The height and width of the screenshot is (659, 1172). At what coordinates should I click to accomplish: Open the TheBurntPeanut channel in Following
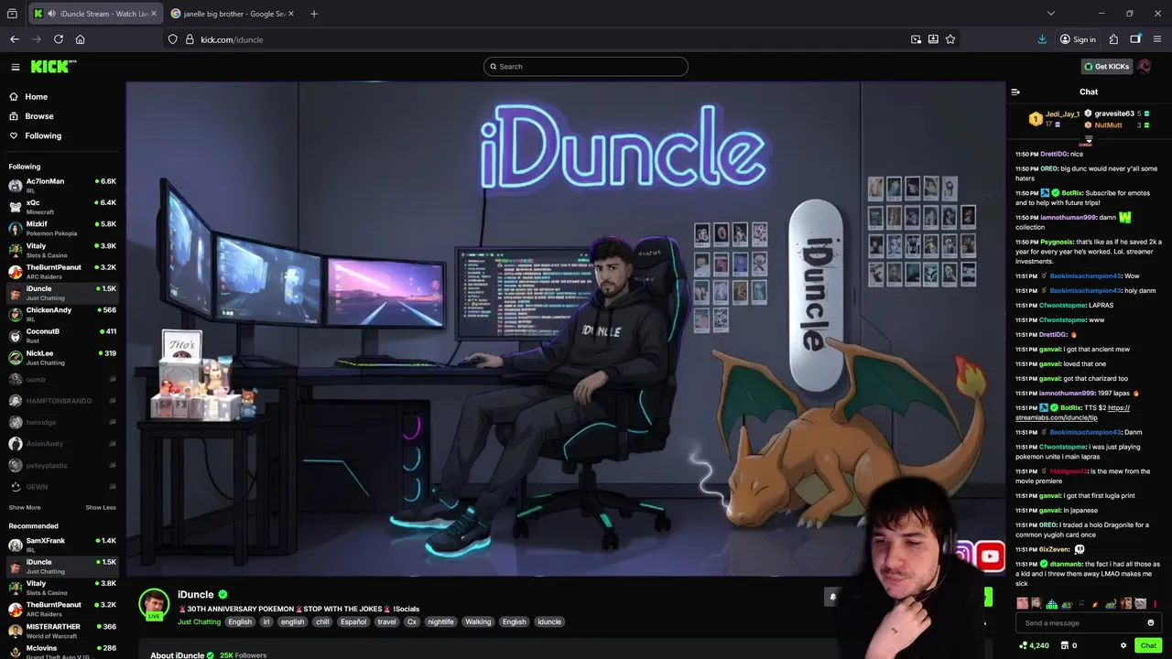(62, 271)
